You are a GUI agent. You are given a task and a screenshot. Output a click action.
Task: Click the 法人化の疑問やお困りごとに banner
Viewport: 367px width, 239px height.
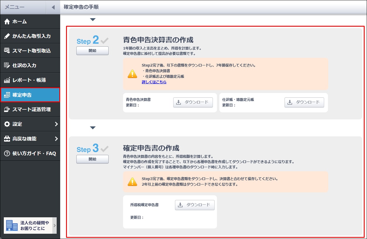[x=30, y=225]
